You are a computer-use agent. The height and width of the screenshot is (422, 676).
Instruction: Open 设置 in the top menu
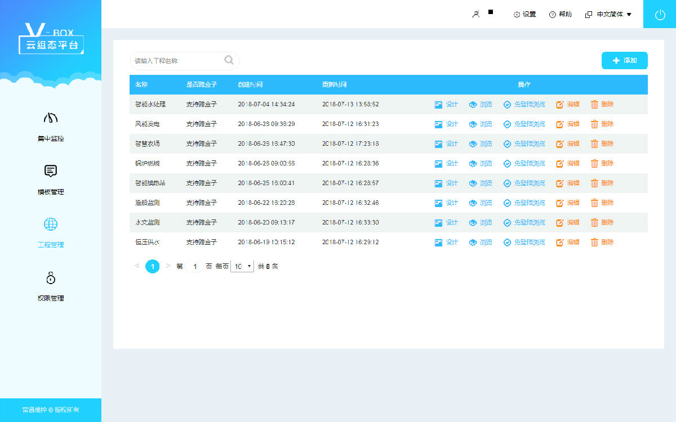tap(524, 15)
